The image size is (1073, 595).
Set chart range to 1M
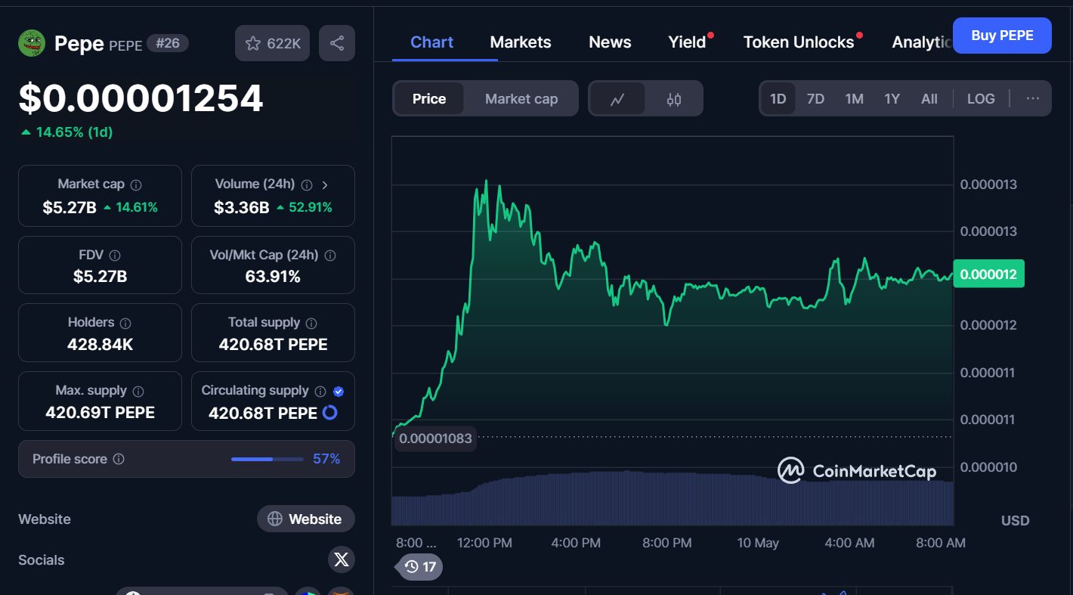pyautogui.click(x=854, y=99)
